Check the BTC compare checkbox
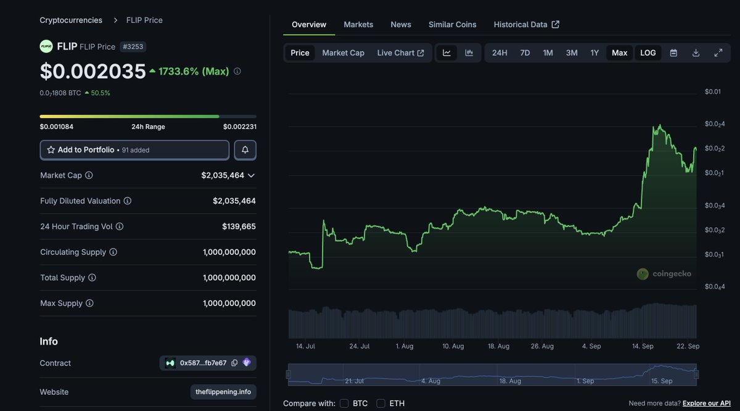 [x=344, y=404]
